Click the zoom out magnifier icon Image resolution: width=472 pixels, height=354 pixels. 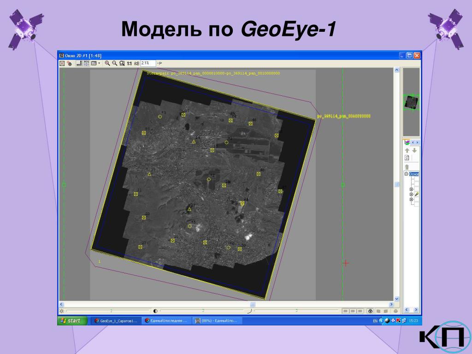pos(114,63)
